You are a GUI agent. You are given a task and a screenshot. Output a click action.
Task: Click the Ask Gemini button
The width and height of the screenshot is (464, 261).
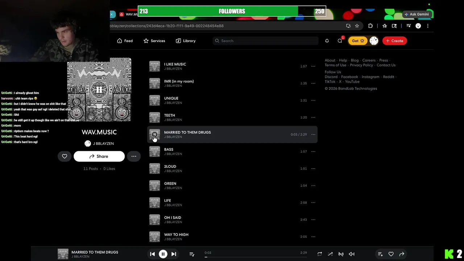417,14
